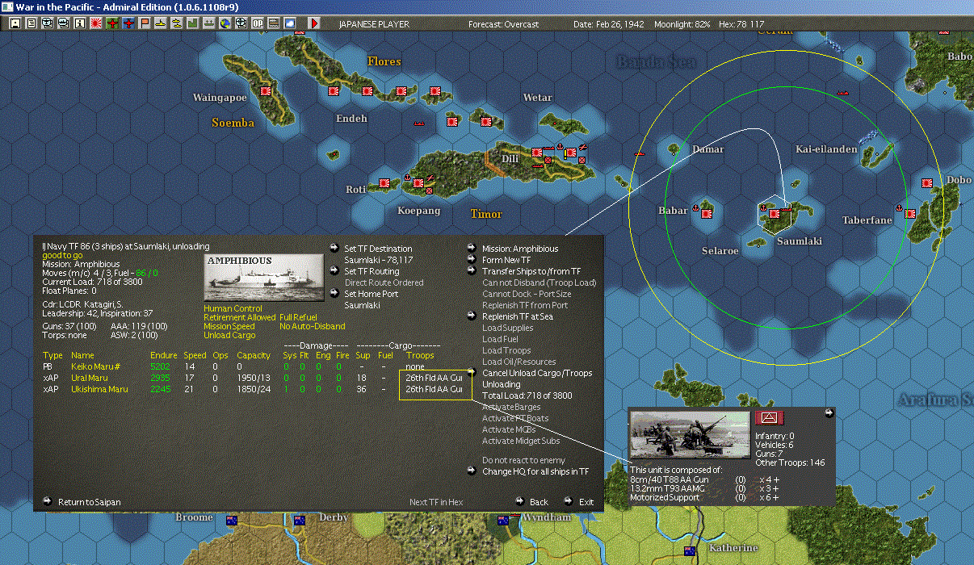Click Next TF in Hex
Image resolution: width=974 pixels, height=565 pixels.
point(436,502)
